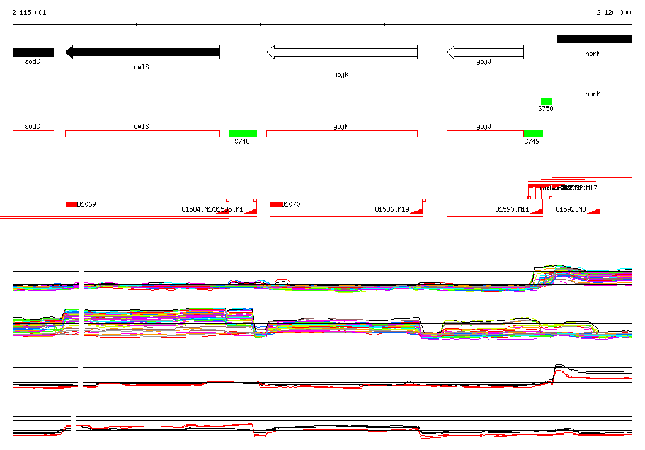This screenshot has height=450, width=645.
Task: Select the white yojJ gene arrow
Action: point(485,52)
